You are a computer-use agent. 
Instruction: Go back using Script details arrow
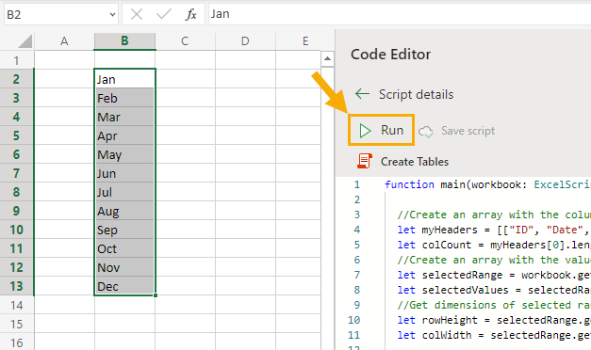coord(362,94)
